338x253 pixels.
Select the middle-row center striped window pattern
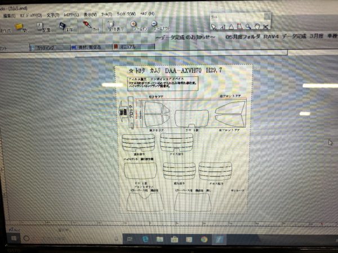click(179, 171)
